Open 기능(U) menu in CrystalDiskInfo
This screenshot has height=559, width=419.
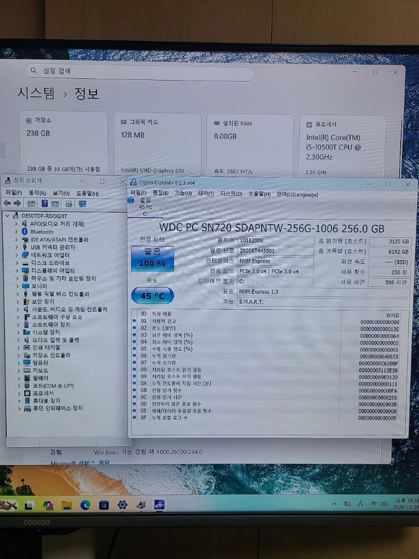click(x=183, y=193)
